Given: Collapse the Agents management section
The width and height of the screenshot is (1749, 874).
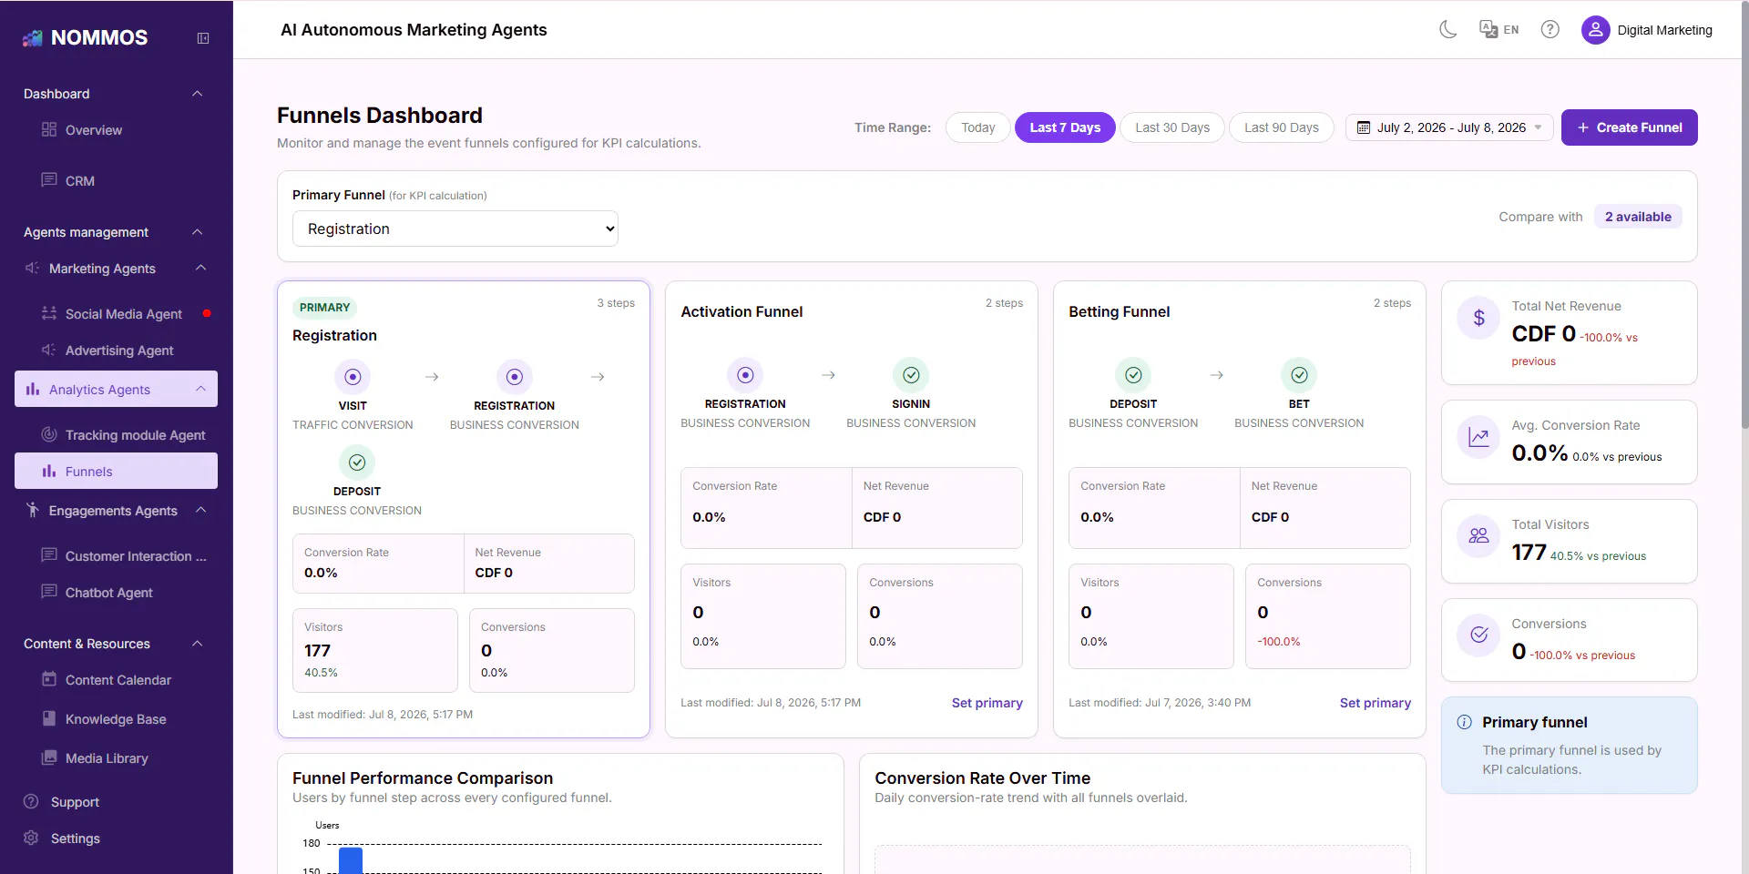Looking at the screenshot, I should (197, 232).
